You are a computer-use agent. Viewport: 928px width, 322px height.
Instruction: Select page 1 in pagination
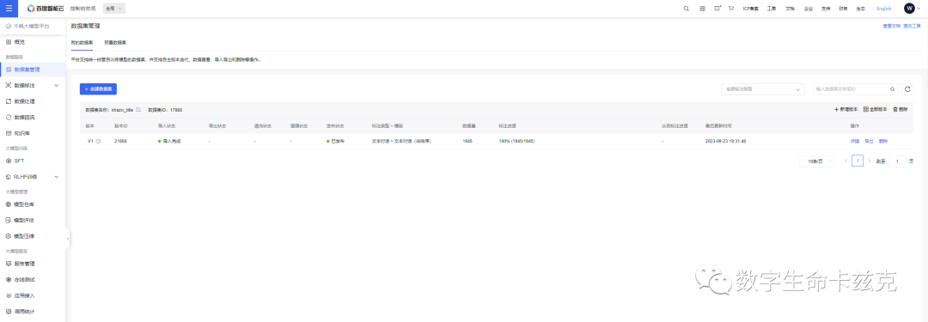[857, 161]
